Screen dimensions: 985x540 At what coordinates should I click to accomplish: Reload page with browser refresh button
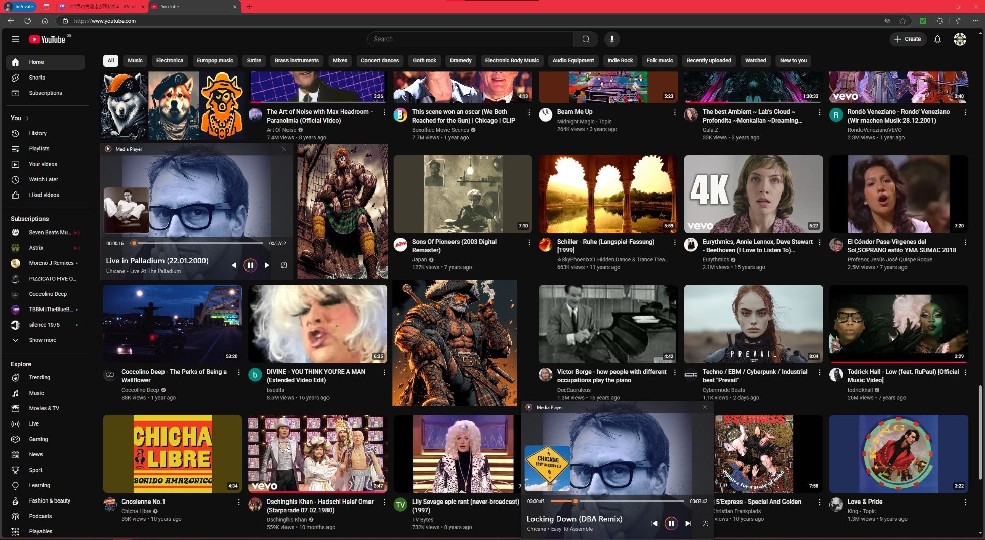28,21
